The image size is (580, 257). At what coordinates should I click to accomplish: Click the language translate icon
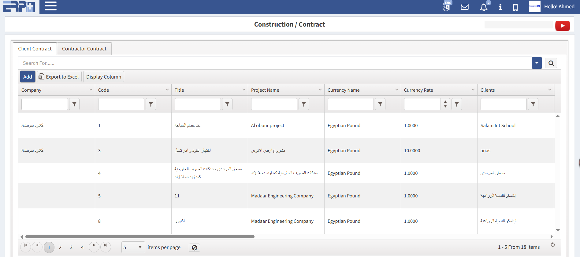446,7
